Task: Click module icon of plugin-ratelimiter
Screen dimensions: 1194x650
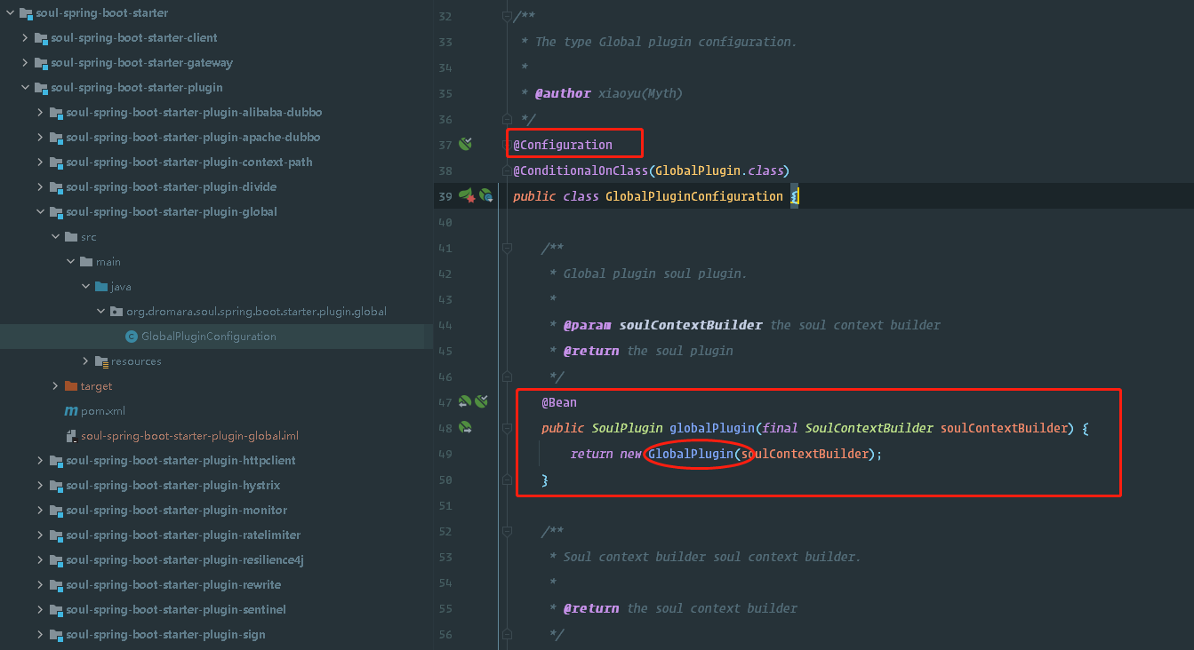Action: tap(57, 535)
